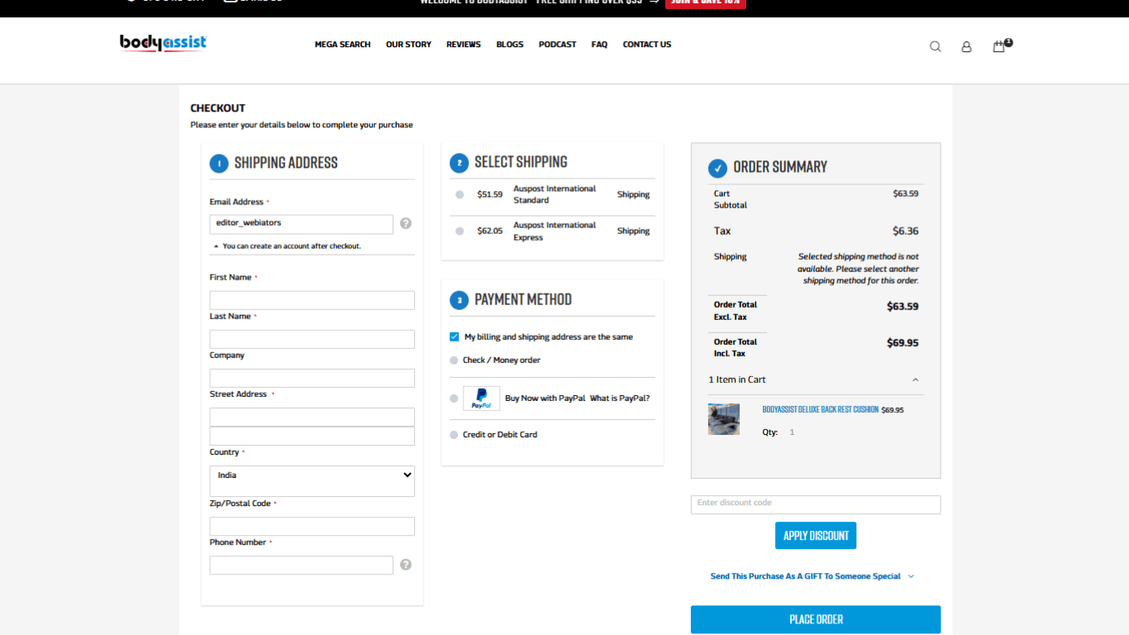Open the user account icon

[966, 46]
